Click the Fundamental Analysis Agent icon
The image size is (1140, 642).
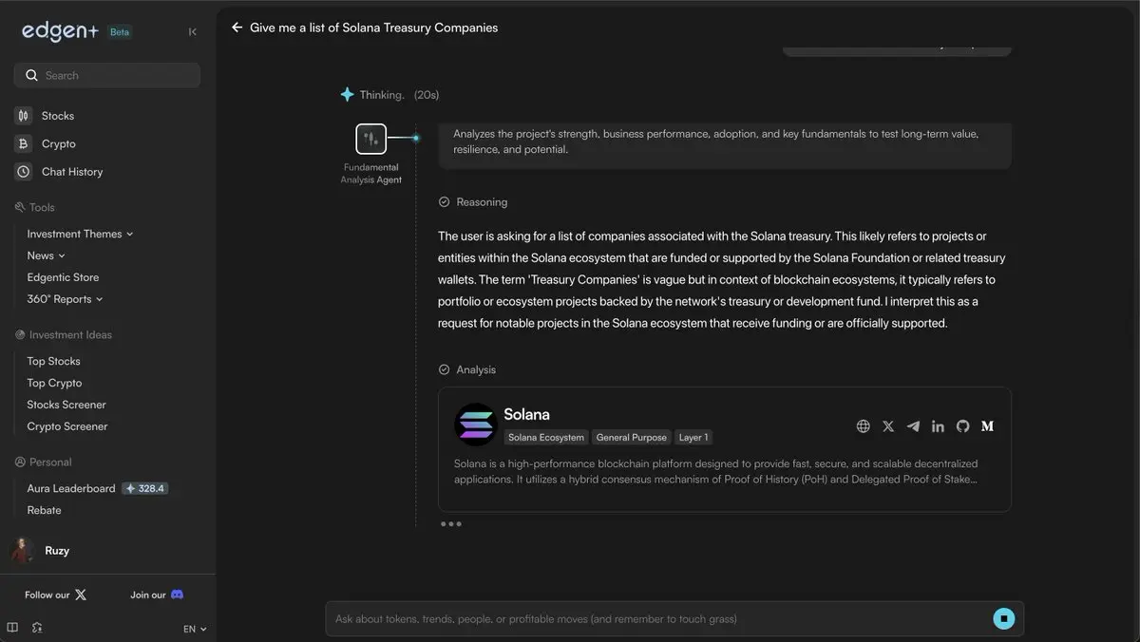coord(370,139)
